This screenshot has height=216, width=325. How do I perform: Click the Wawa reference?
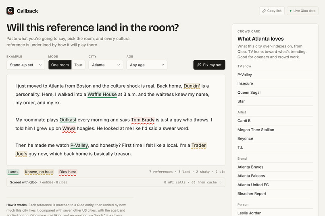point(69,129)
